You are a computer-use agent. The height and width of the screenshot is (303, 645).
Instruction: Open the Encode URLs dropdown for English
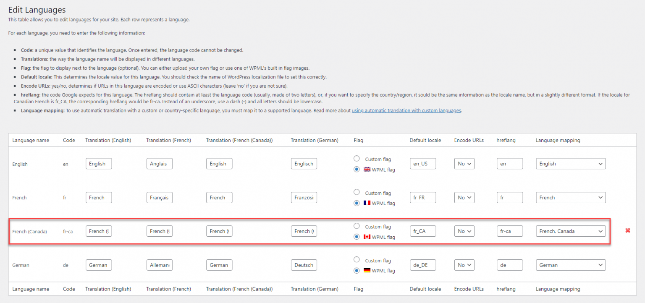[464, 163]
